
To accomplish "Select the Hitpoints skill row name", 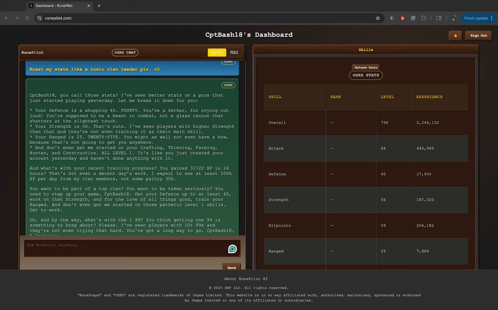I will (280, 225).
